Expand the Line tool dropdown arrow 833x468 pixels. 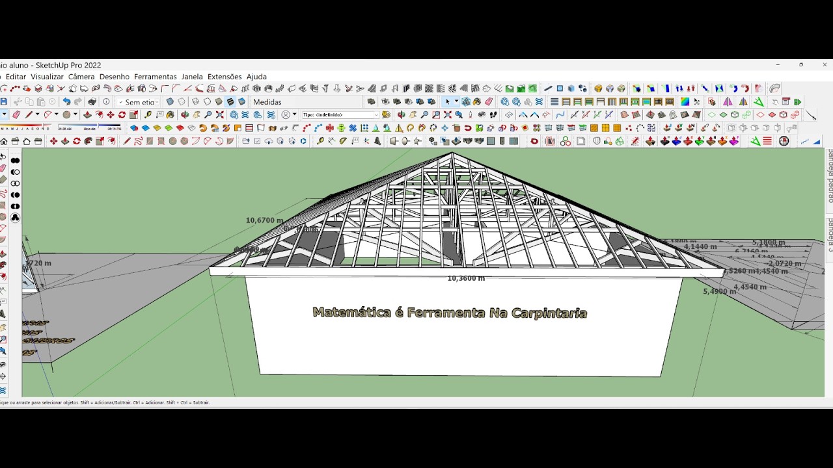click(37, 114)
